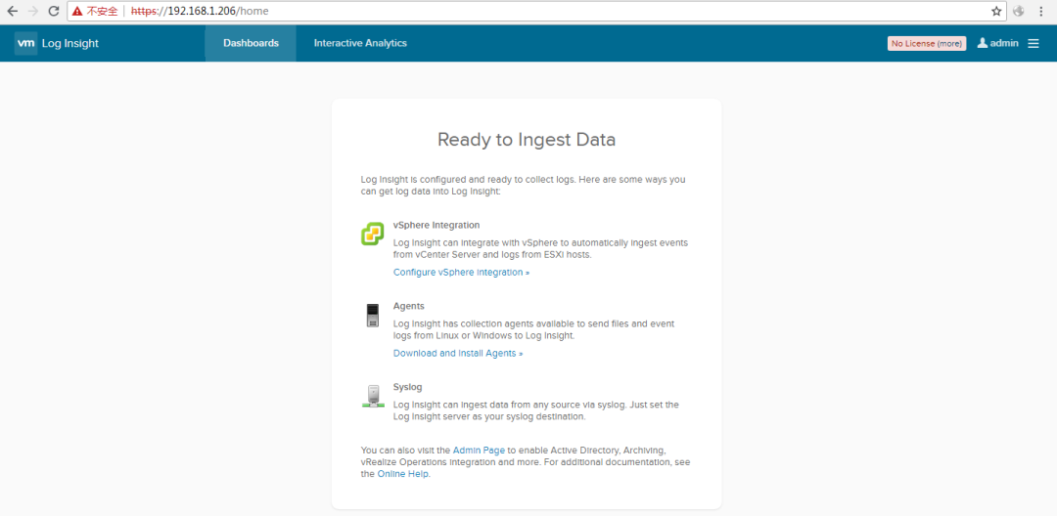Click the Agents server icon
1057x516 pixels.
coord(372,315)
